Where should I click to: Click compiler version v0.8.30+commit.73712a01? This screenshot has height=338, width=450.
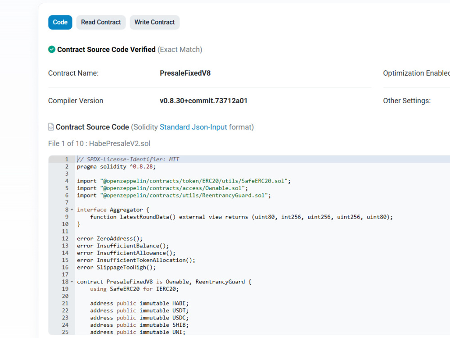pyautogui.click(x=203, y=101)
